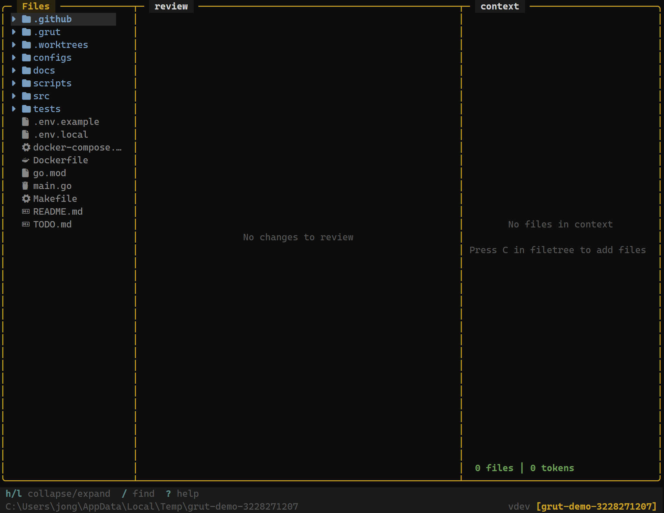664x513 pixels.
Task: Select the README.md file name
Action: pyautogui.click(x=58, y=212)
